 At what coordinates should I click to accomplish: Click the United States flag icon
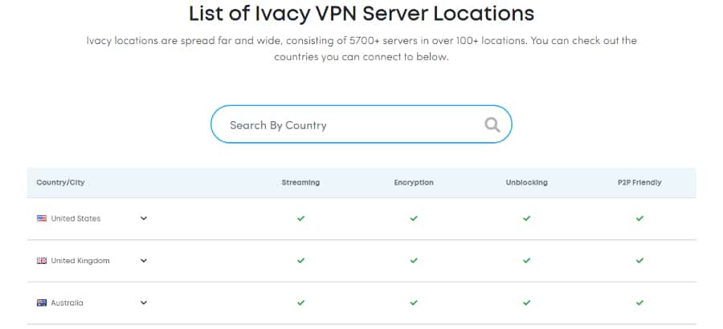click(x=42, y=218)
